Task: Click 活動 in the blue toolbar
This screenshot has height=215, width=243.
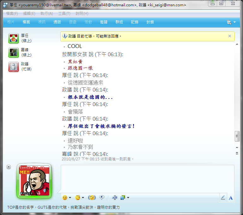Action: tap(88, 22)
